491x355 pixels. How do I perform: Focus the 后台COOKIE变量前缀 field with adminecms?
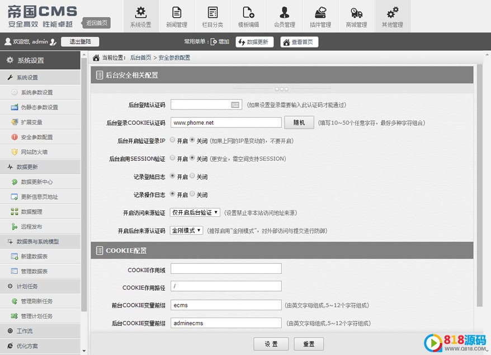(226, 323)
